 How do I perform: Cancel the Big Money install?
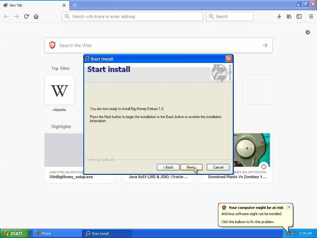(x=218, y=167)
